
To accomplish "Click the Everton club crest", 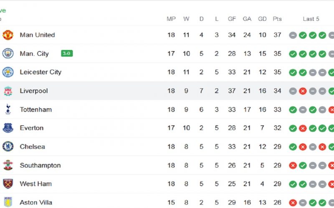I will coord(8,128).
